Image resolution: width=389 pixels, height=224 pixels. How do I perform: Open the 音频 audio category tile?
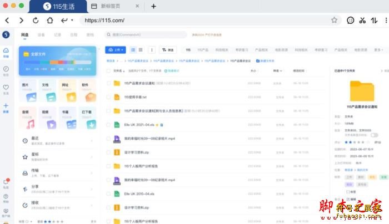[28, 118]
